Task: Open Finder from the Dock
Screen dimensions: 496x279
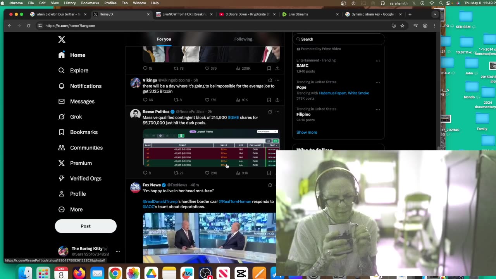Action: point(25,274)
